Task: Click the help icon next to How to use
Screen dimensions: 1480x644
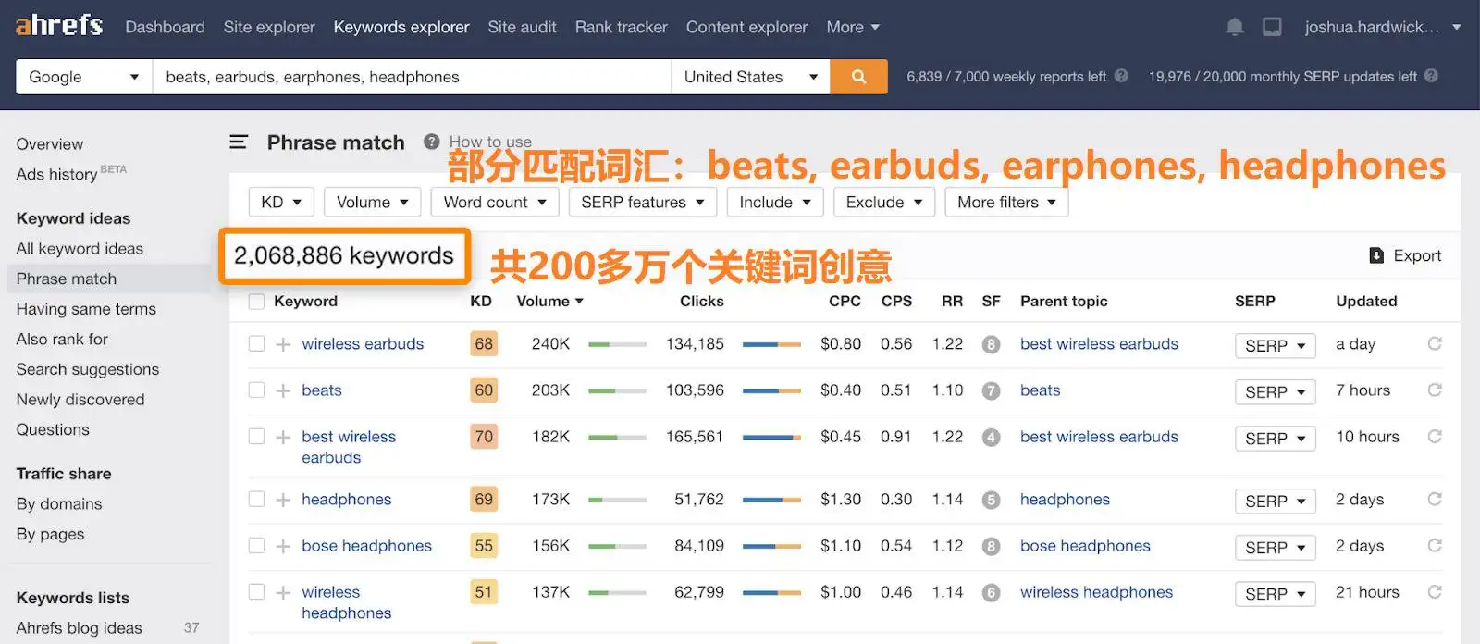Action: click(x=431, y=142)
